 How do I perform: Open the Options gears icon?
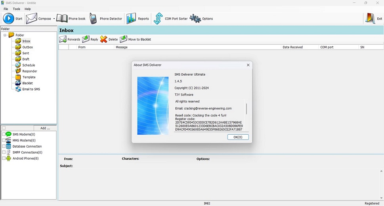point(195,19)
